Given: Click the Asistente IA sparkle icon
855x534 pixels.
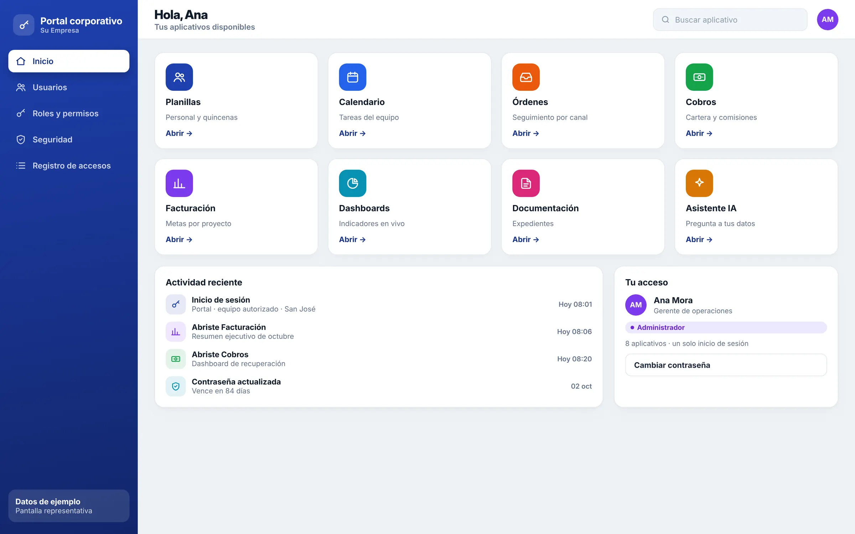Looking at the screenshot, I should (699, 183).
